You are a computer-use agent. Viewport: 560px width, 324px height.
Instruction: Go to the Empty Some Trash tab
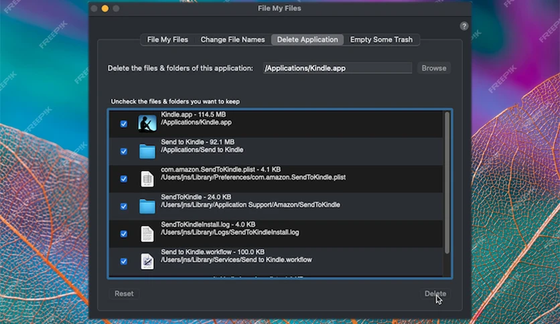click(381, 39)
